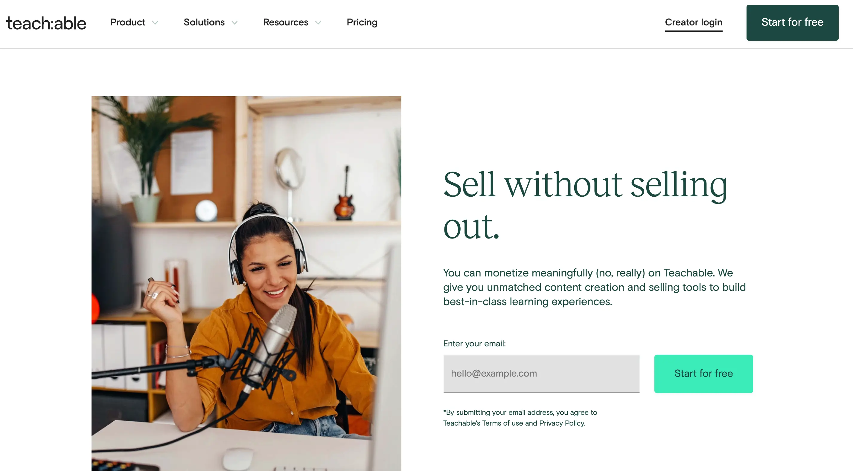The width and height of the screenshot is (853, 471).
Task: Click the teach:able logo
Action: (46, 23)
